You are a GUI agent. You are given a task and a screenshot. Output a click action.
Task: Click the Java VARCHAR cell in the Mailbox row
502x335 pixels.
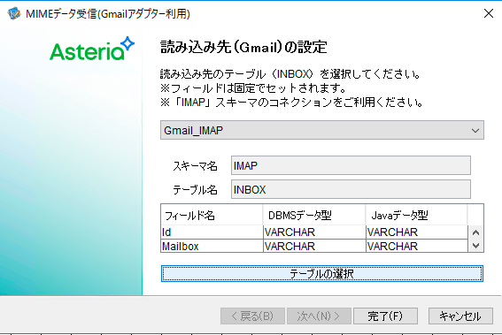coord(417,246)
